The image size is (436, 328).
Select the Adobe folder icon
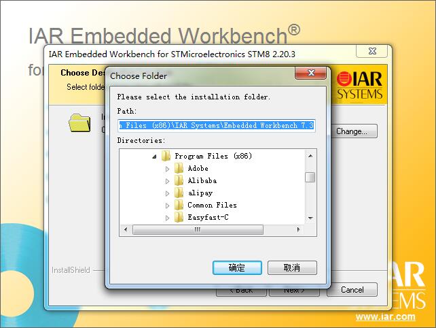click(x=179, y=168)
